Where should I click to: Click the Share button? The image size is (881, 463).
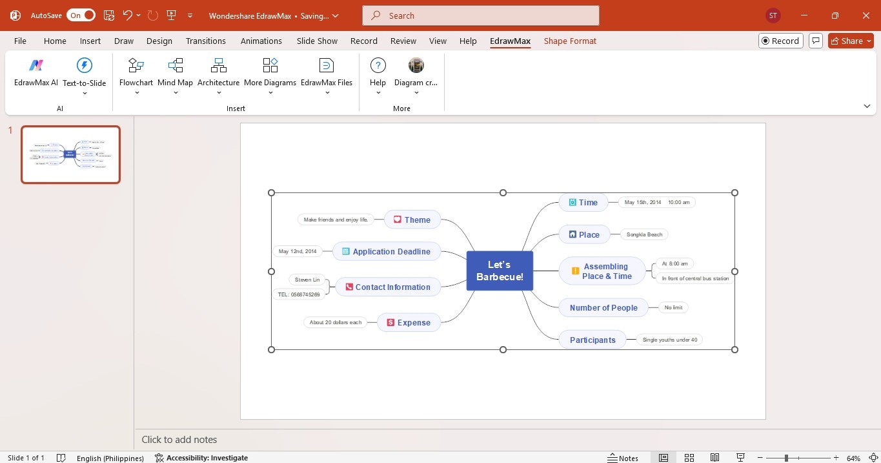(x=851, y=41)
